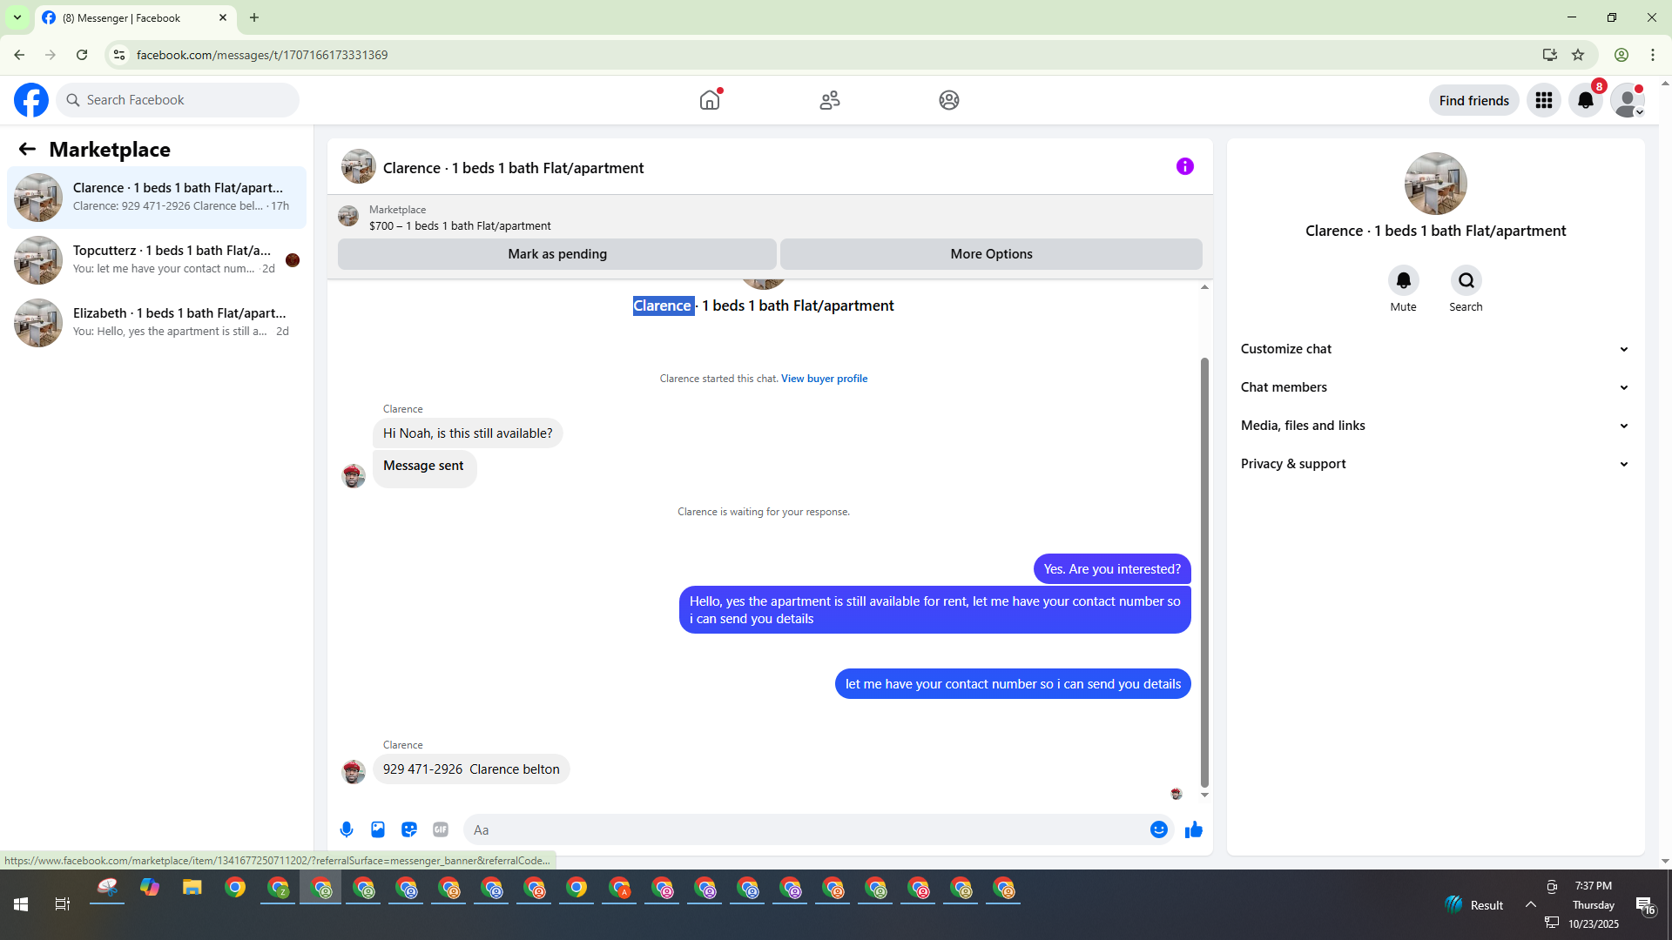Image resolution: width=1672 pixels, height=940 pixels.
Task: Click the Mark as pending button
Action: (557, 254)
